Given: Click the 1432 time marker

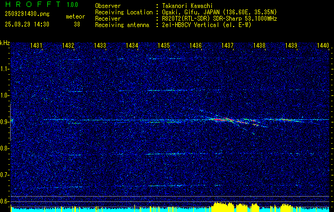Looking at the screenshot, I should point(68,45).
